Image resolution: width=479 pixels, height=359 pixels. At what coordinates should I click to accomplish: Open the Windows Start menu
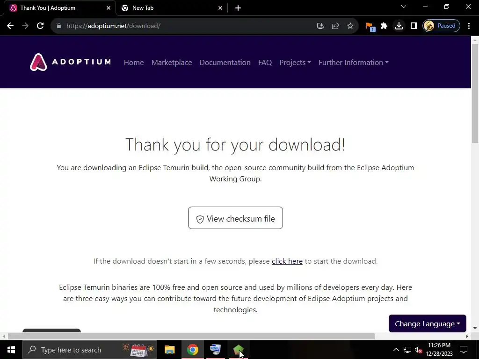click(11, 350)
